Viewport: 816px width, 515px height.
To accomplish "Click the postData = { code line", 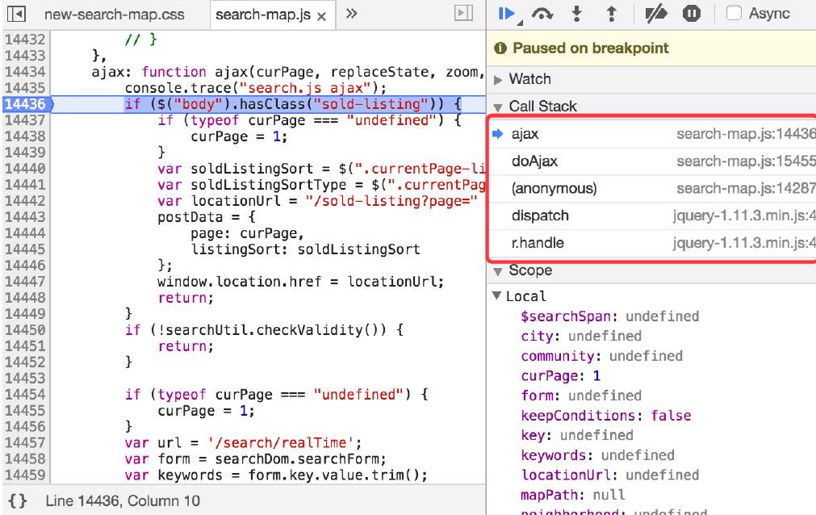I will point(207,217).
